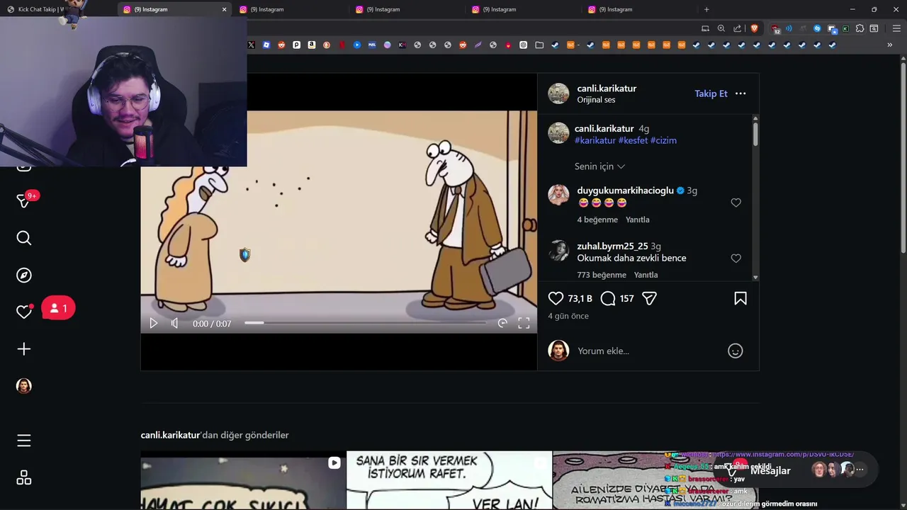Viewport: 907px width, 510px height.
Task: Open emoji picker in comment box
Action: click(736, 351)
